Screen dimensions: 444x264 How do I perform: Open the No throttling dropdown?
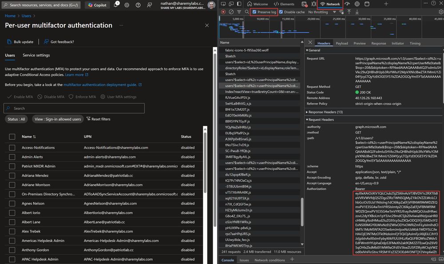322,12
